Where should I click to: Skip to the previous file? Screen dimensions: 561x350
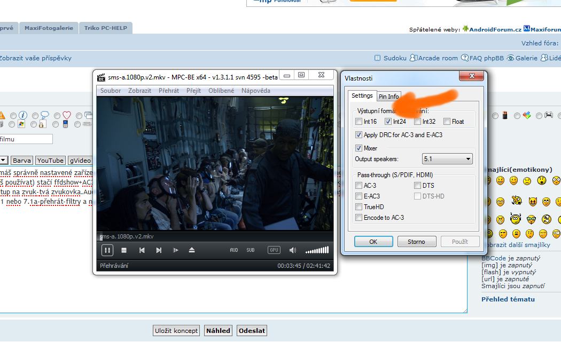click(x=142, y=250)
